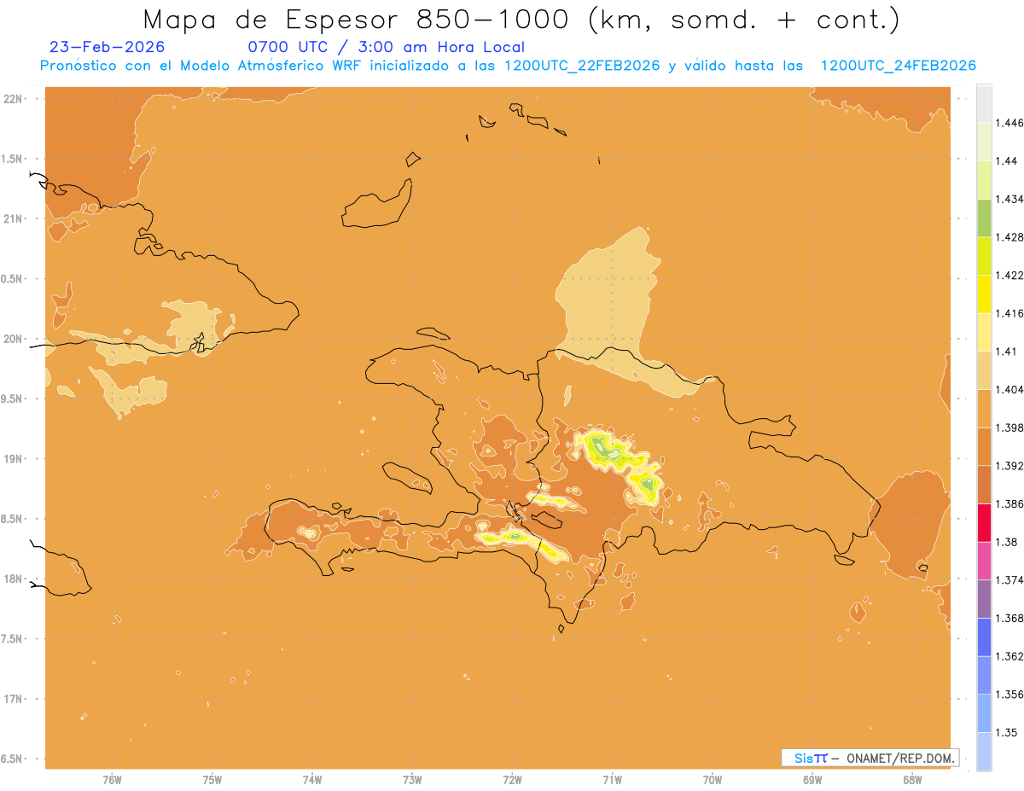The image size is (1024, 791).
Task: Click the pink segment of the color bar
Action: point(984,561)
